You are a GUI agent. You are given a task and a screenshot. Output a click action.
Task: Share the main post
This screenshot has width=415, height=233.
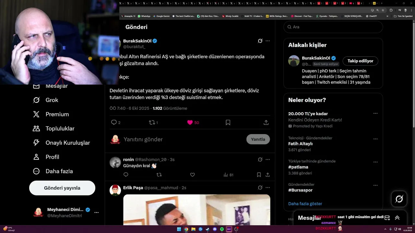pyautogui.click(x=266, y=122)
